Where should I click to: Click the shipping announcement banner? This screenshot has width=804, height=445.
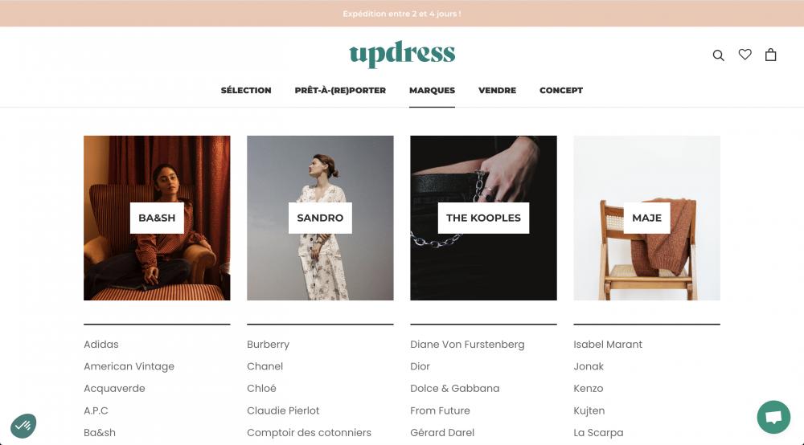tap(402, 14)
